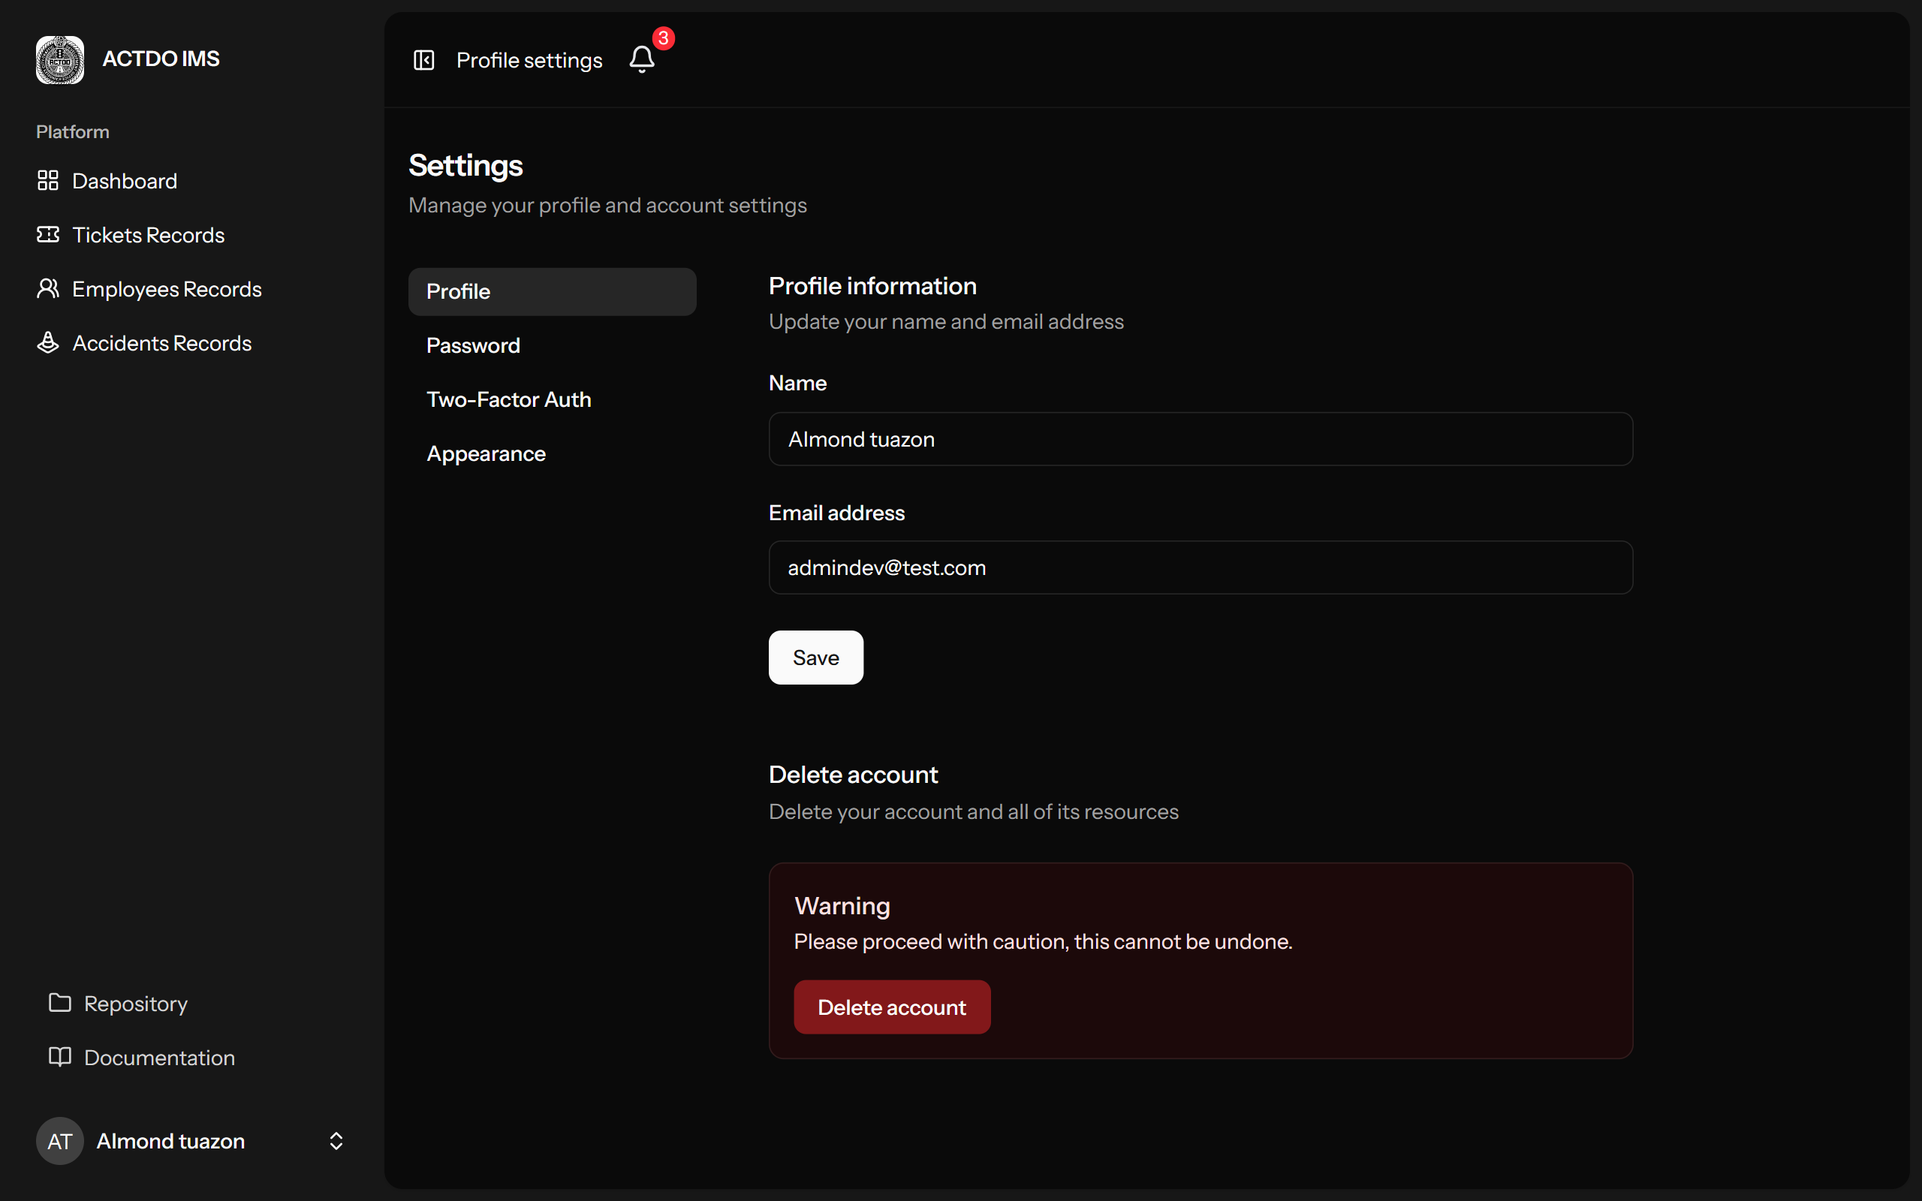Select the Profile settings tab
1922x1201 pixels.
551,291
